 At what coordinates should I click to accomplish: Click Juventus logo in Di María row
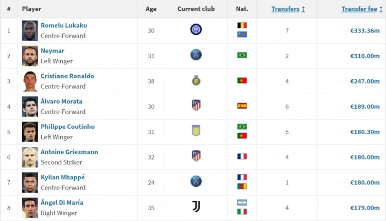[x=196, y=207]
